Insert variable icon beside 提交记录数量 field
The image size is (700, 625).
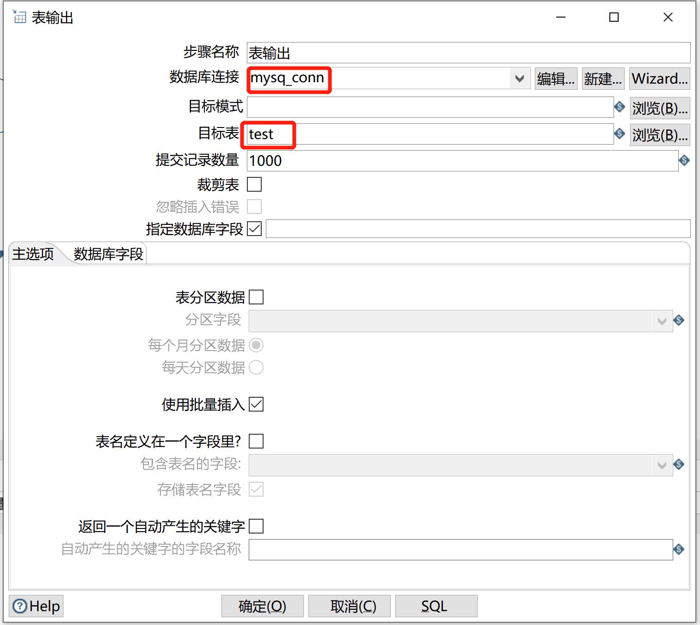(x=684, y=160)
